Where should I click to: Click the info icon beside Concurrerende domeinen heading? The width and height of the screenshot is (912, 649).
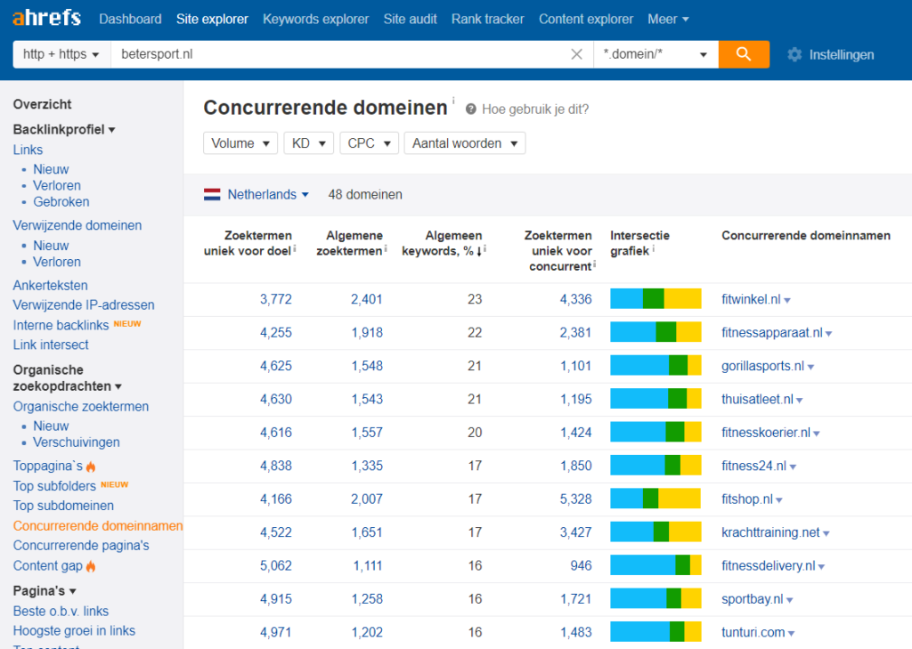pyautogui.click(x=453, y=100)
